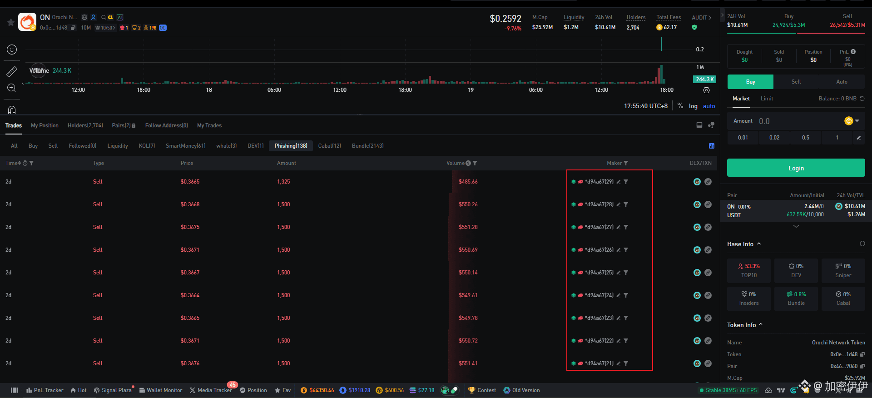Open the Maker column filter
This screenshot has width=872, height=398.
click(626, 163)
